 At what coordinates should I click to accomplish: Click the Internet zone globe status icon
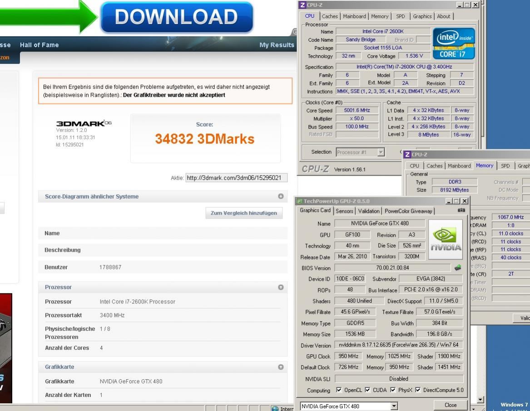(x=275, y=409)
